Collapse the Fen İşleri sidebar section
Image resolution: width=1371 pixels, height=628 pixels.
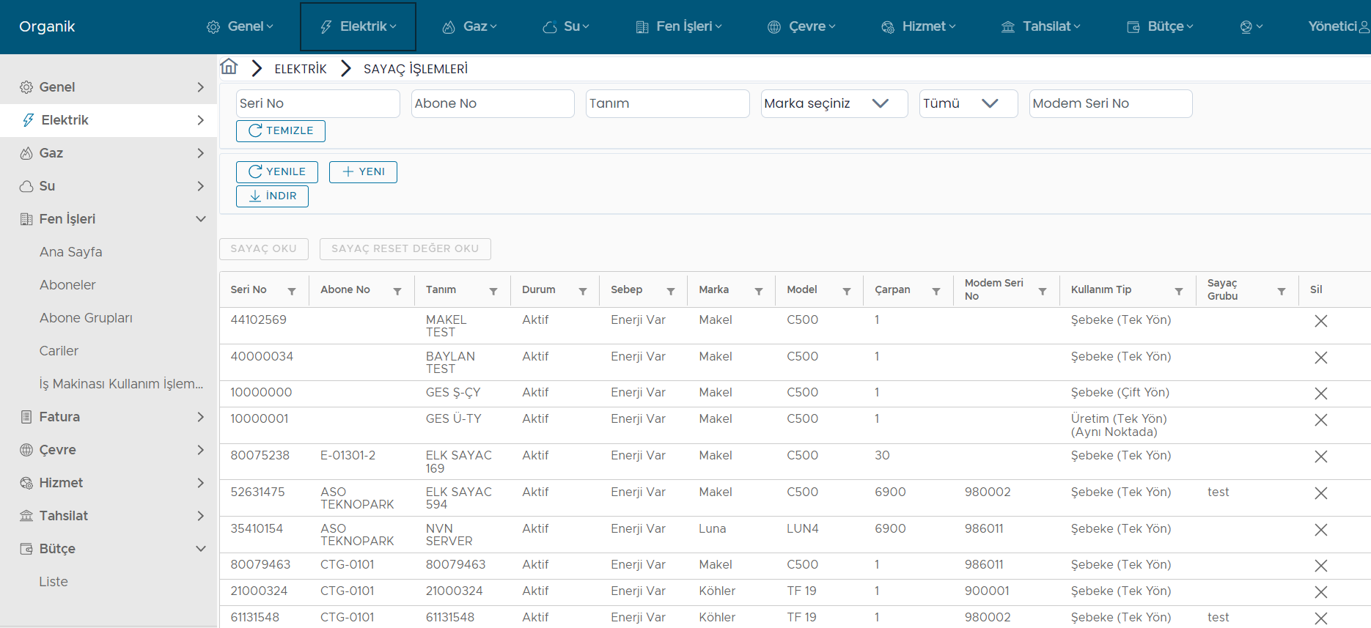coord(200,219)
